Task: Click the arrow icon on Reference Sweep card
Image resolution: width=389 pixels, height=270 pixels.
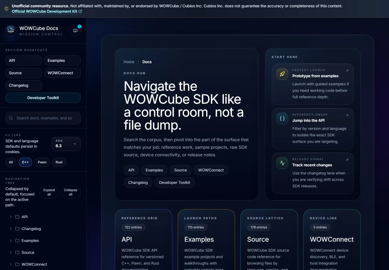Action: coord(347,115)
